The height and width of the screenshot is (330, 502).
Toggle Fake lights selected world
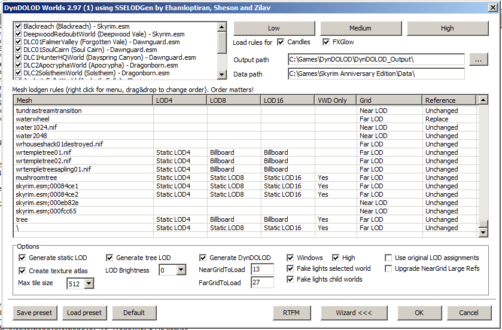(290, 268)
